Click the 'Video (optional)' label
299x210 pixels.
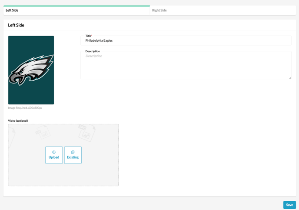[x=18, y=120]
